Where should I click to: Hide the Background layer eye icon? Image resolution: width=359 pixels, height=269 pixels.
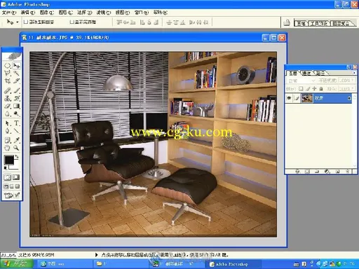pyautogui.click(x=289, y=98)
